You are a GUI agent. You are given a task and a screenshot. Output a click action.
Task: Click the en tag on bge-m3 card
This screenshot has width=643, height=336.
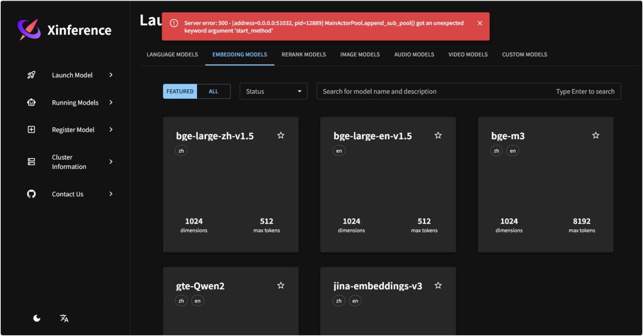(x=513, y=151)
